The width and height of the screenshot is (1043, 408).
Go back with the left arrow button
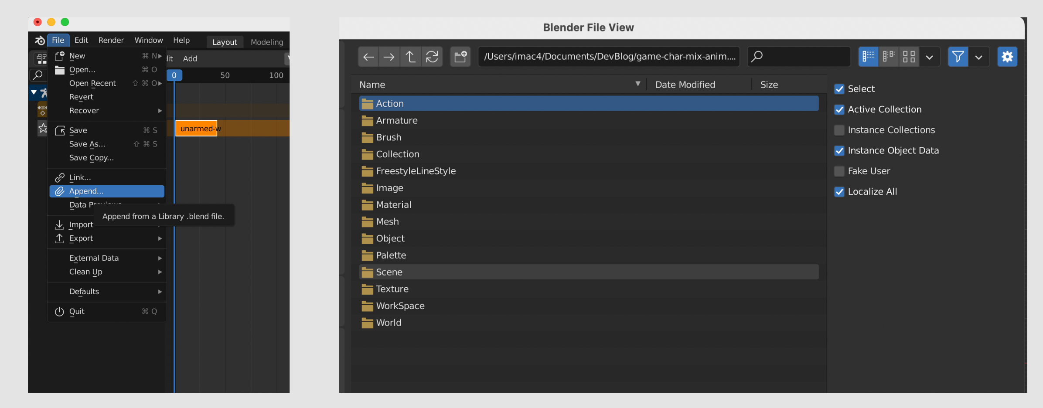[x=368, y=57]
